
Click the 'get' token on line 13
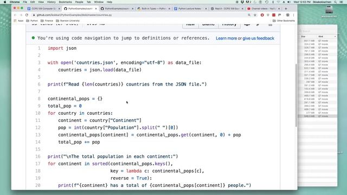coord(184,135)
